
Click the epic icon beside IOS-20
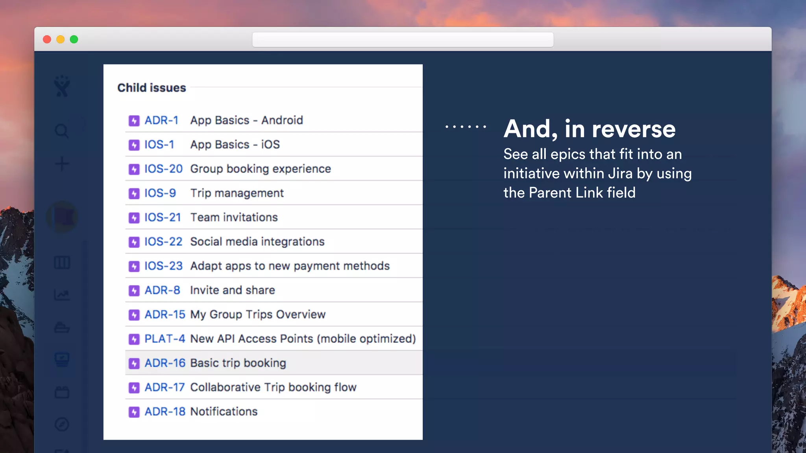point(134,169)
